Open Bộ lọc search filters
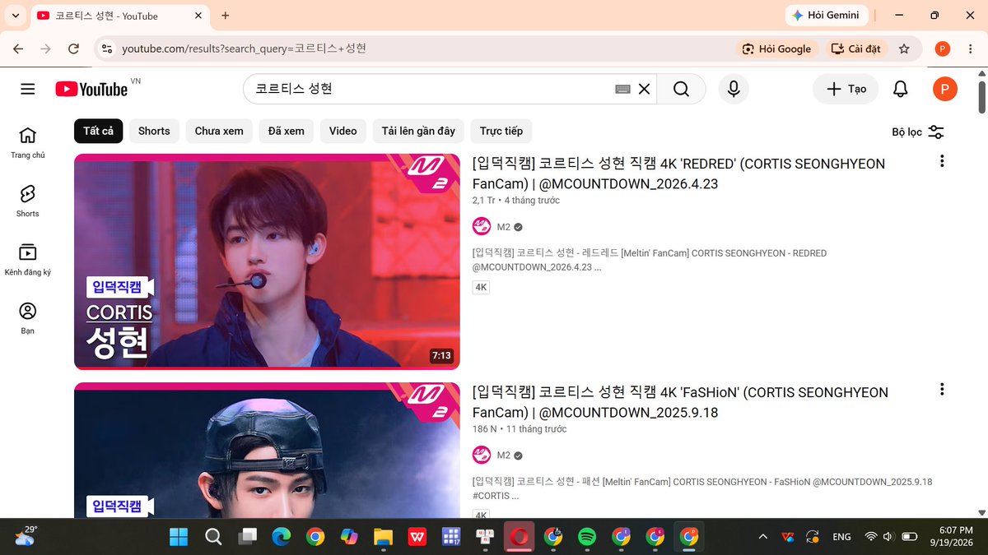The height and width of the screenshot is (555, 988). click(918, 132)
